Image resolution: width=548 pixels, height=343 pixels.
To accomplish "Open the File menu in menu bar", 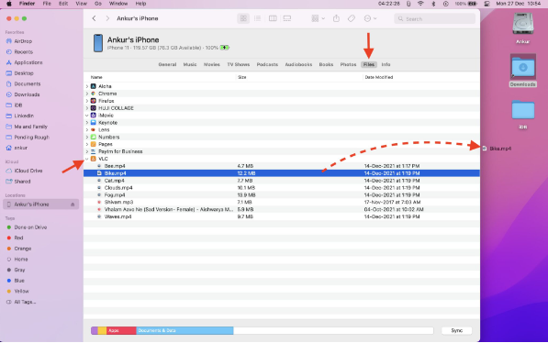I will 47,4.
